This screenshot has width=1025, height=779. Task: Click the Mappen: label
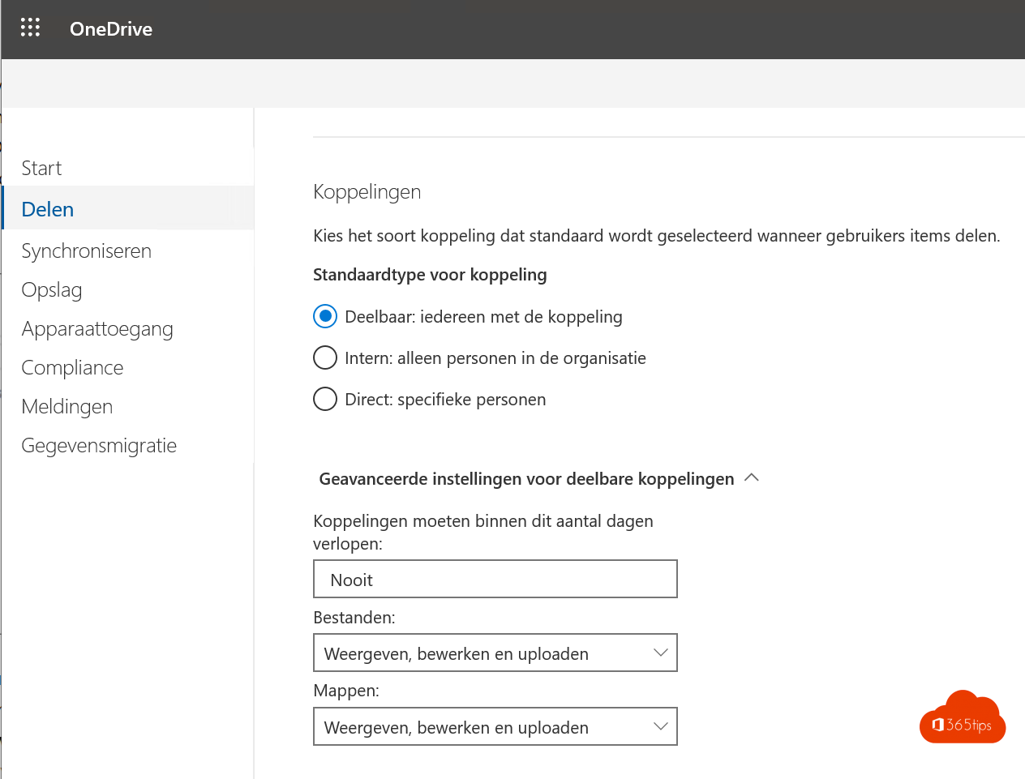point(346,691)
